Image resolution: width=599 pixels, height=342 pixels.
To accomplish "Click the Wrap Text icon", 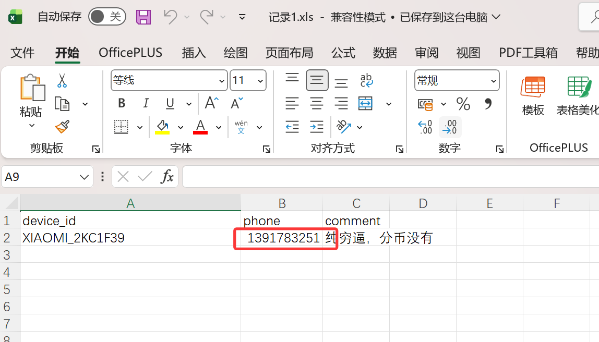I will (366, 80).
